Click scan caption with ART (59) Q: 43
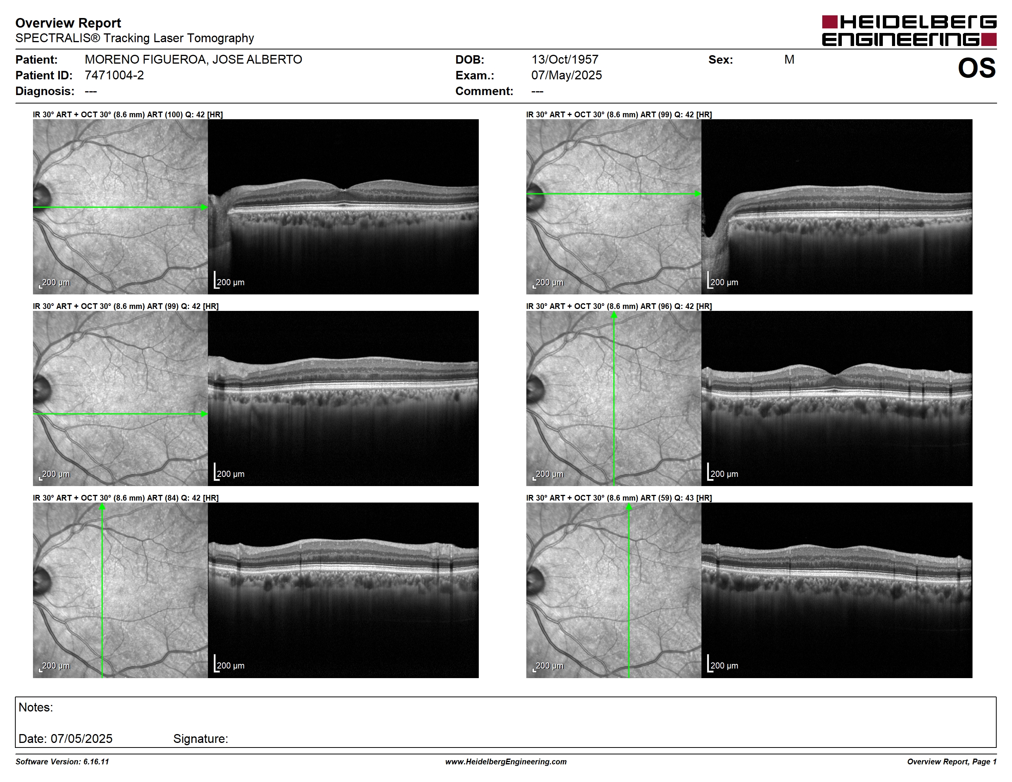The image size is (1012, 782). pos(619,498)
